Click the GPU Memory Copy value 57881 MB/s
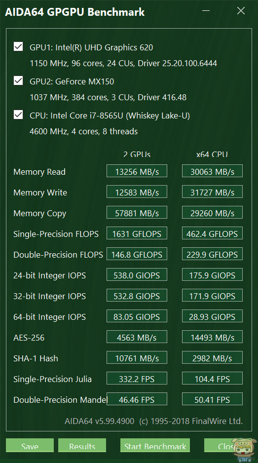 pos(137,212)
